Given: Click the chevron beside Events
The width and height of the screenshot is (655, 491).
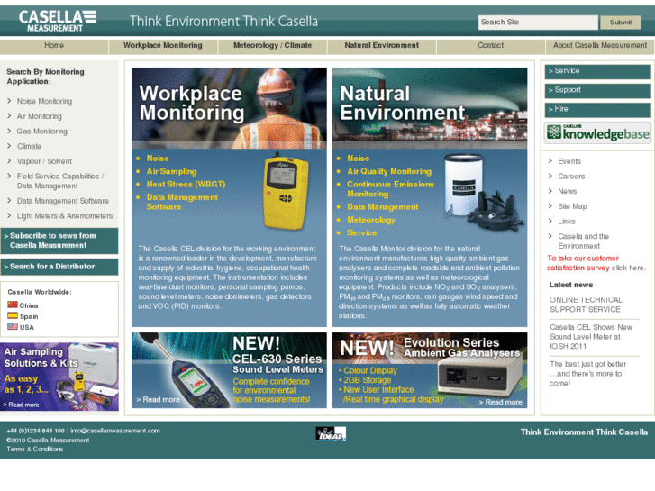Looking at the screenshot, I should [x=550, y=161].
